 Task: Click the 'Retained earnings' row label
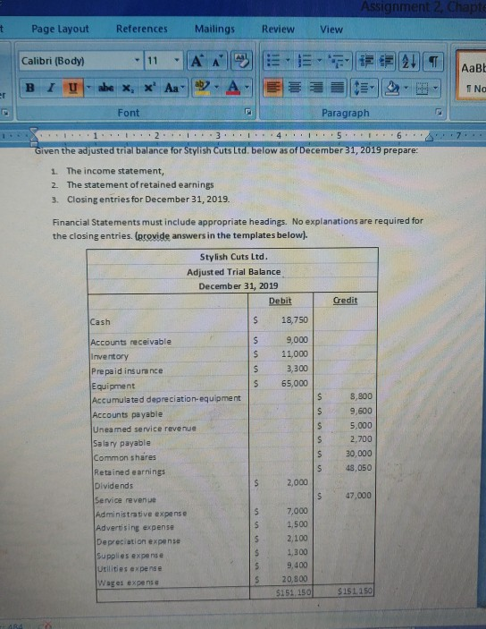click(130, 472)
